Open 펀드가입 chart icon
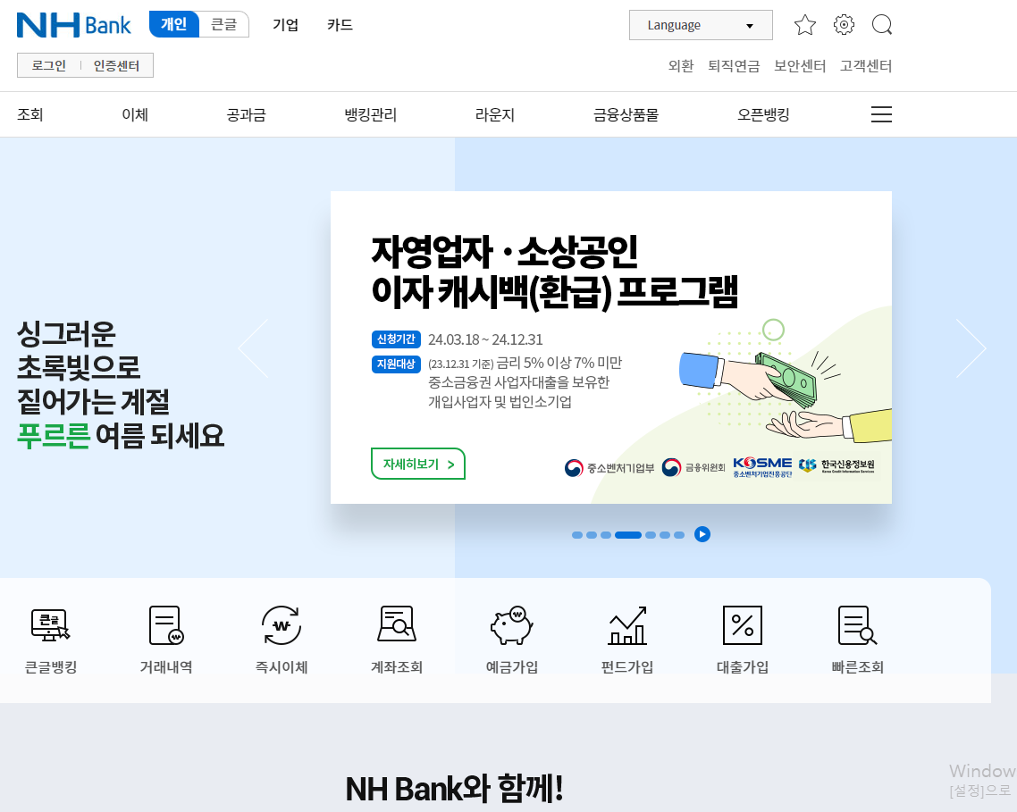Viewport: 1017px width, 812px height. click(627, 640)
